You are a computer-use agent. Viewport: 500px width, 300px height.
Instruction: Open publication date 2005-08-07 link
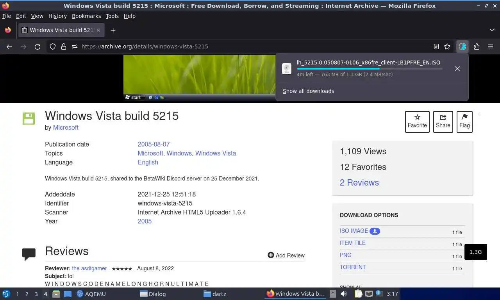pyautogui.click(x=154, y=144)
